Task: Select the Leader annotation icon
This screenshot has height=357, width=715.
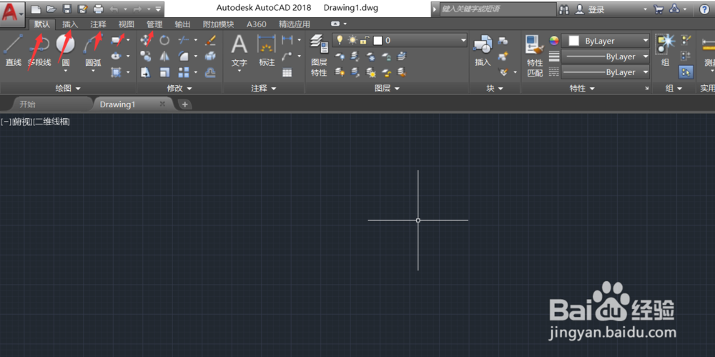Action: coord(287,56)
